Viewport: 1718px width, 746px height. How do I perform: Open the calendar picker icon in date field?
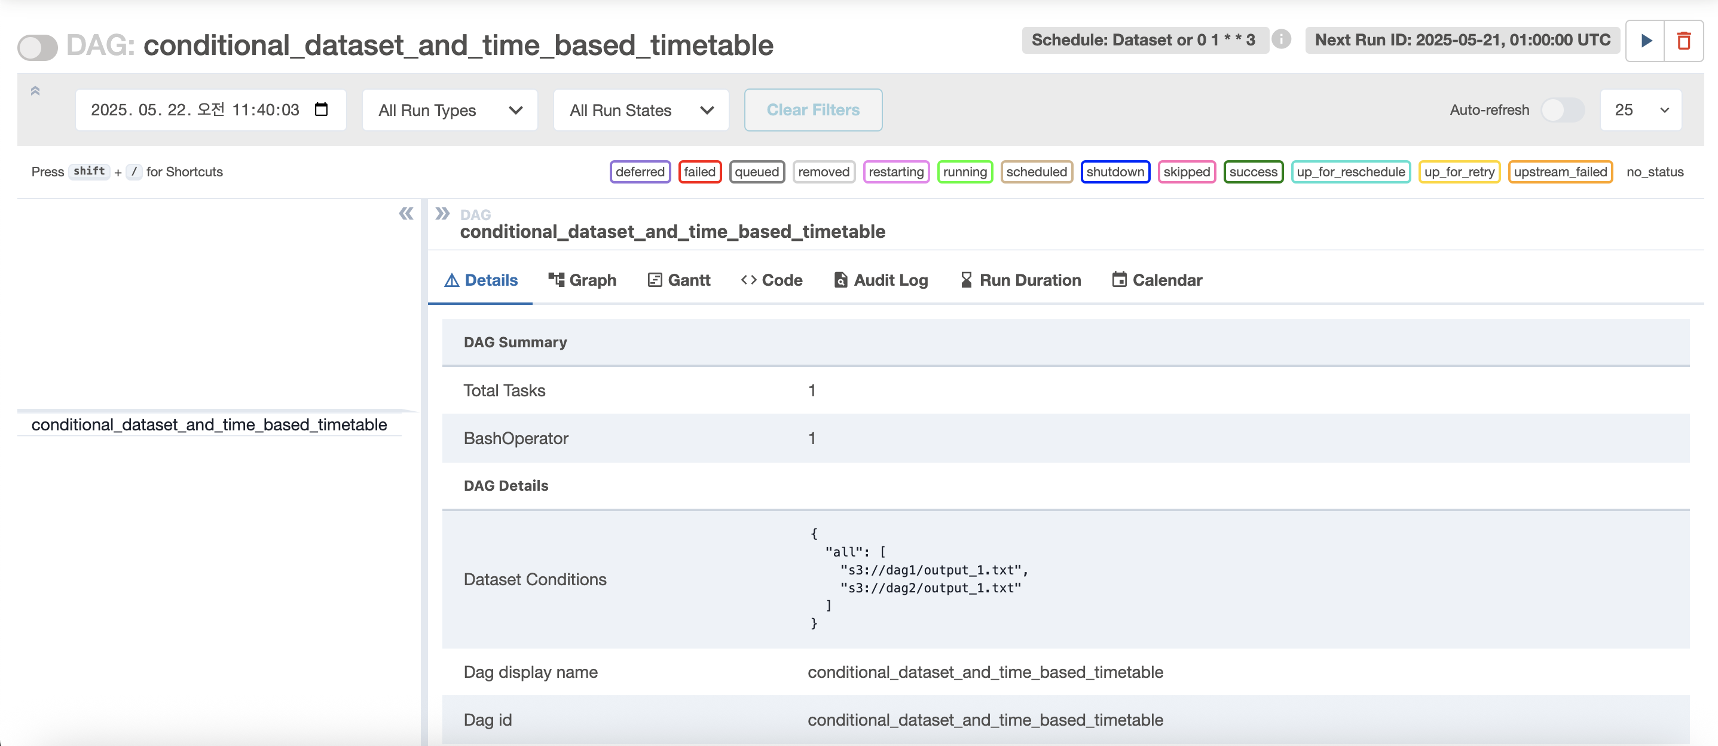coord(322,109)
